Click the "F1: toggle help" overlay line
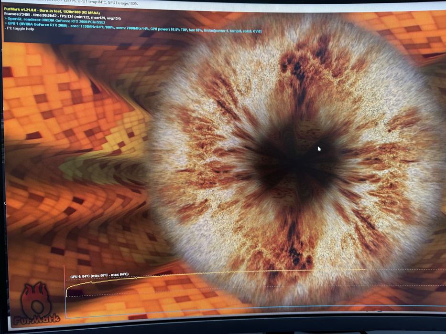This screenshot has height=334, width=446. point(20,29)
